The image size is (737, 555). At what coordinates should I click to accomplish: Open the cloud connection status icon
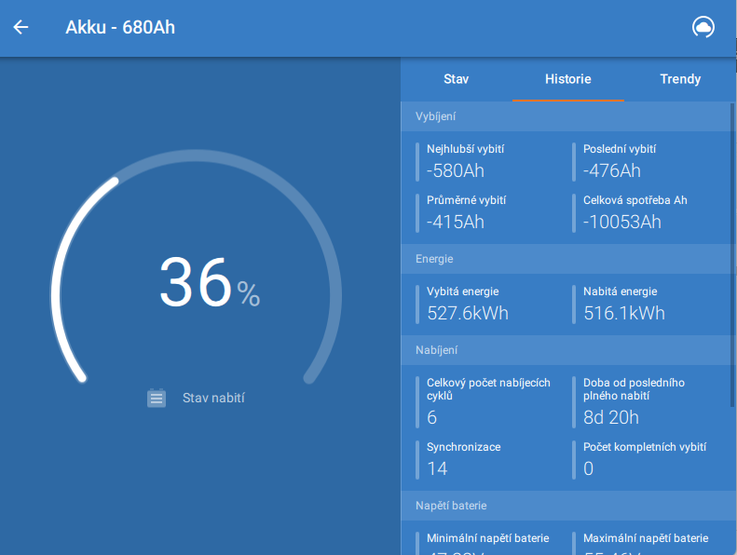click(703, 27)
